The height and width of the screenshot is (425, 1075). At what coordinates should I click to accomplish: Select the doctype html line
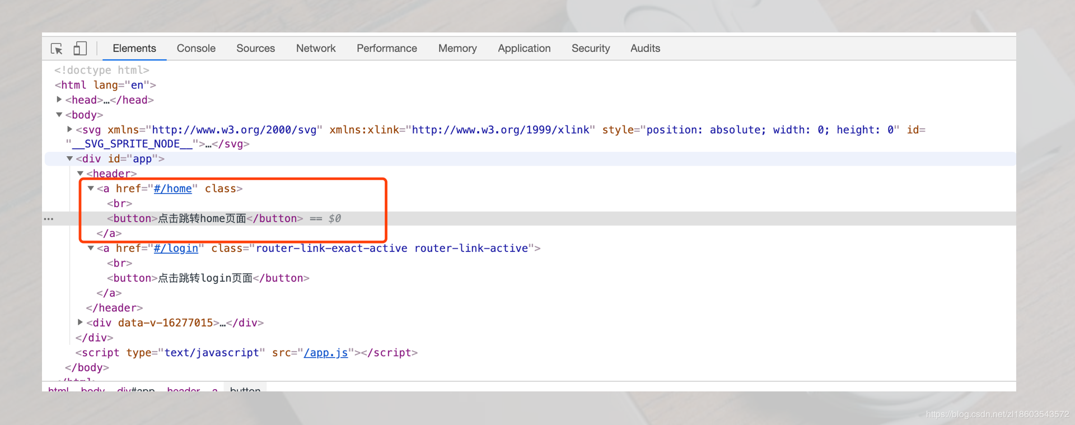[102, 70]
